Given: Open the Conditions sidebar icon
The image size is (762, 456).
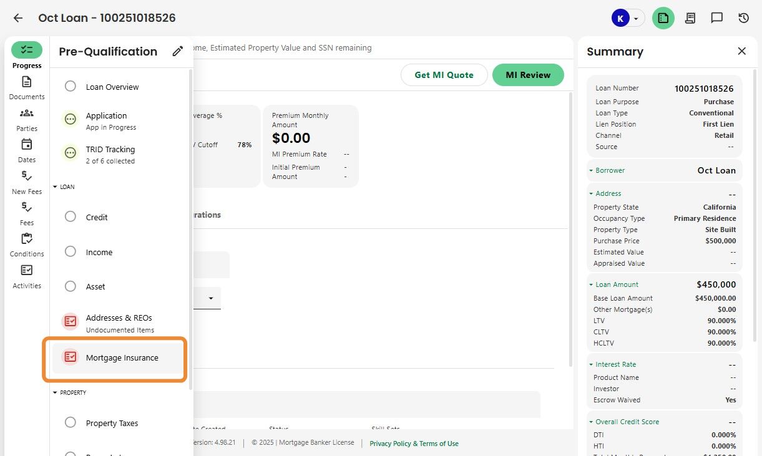Looking at the screenshot, I should point(26,239).
